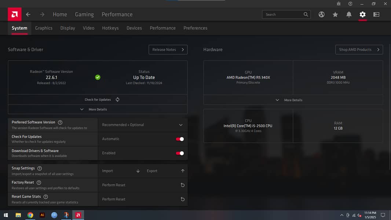Click AMD Software taskbar icon
The image size is (391, 220).
coord(78,215)
